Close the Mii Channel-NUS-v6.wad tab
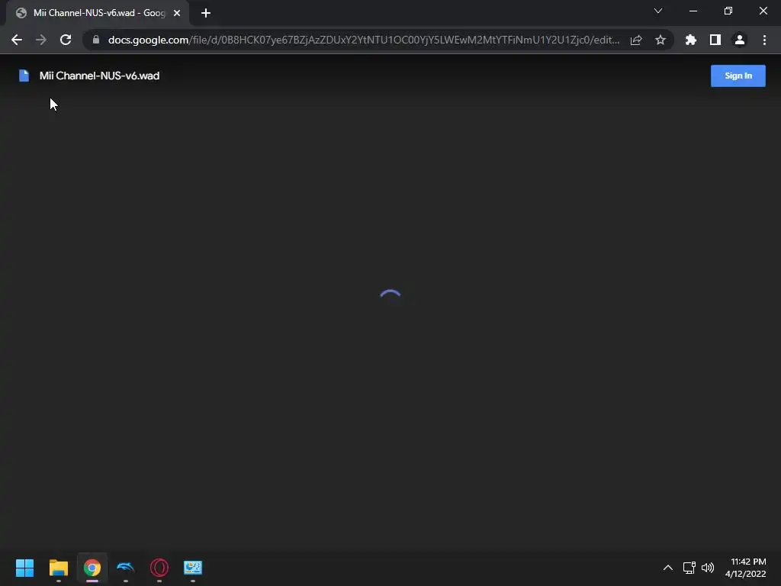This screenshot has height=586, width=781. (x=177, y=13)
